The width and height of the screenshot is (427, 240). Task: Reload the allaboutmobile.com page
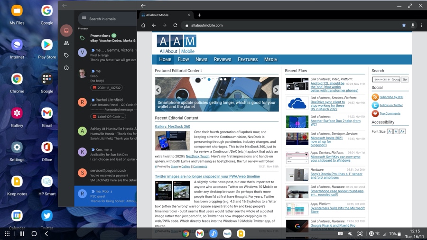click(x=175, y=25)
